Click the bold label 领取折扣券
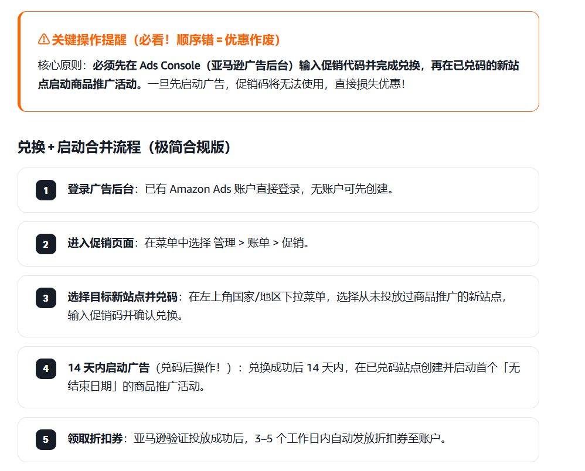This screenshot has width=585, height=471. click(95, 439)
